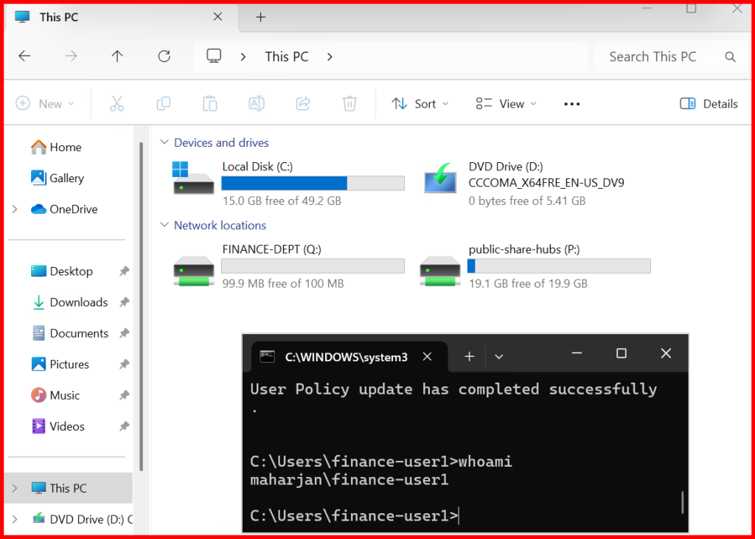Go up one folder level
This screenshot has width=755, height=539.
pyautogui.click(x=117, y=57)
